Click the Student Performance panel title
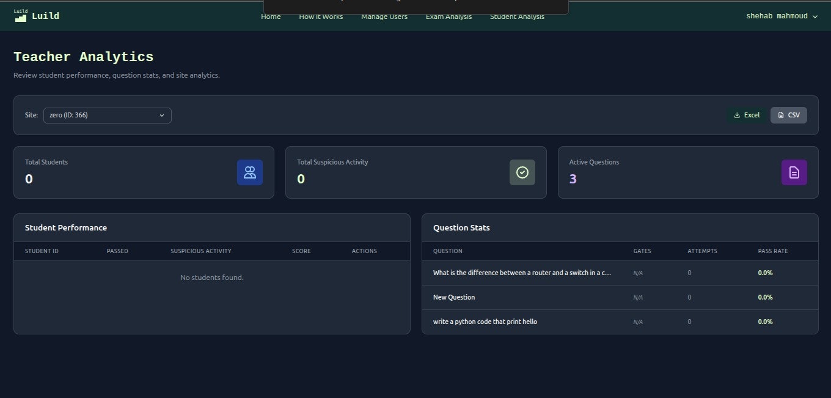 [x=66, y=227]
